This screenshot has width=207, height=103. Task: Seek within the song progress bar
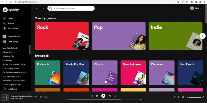coord(103,100)
